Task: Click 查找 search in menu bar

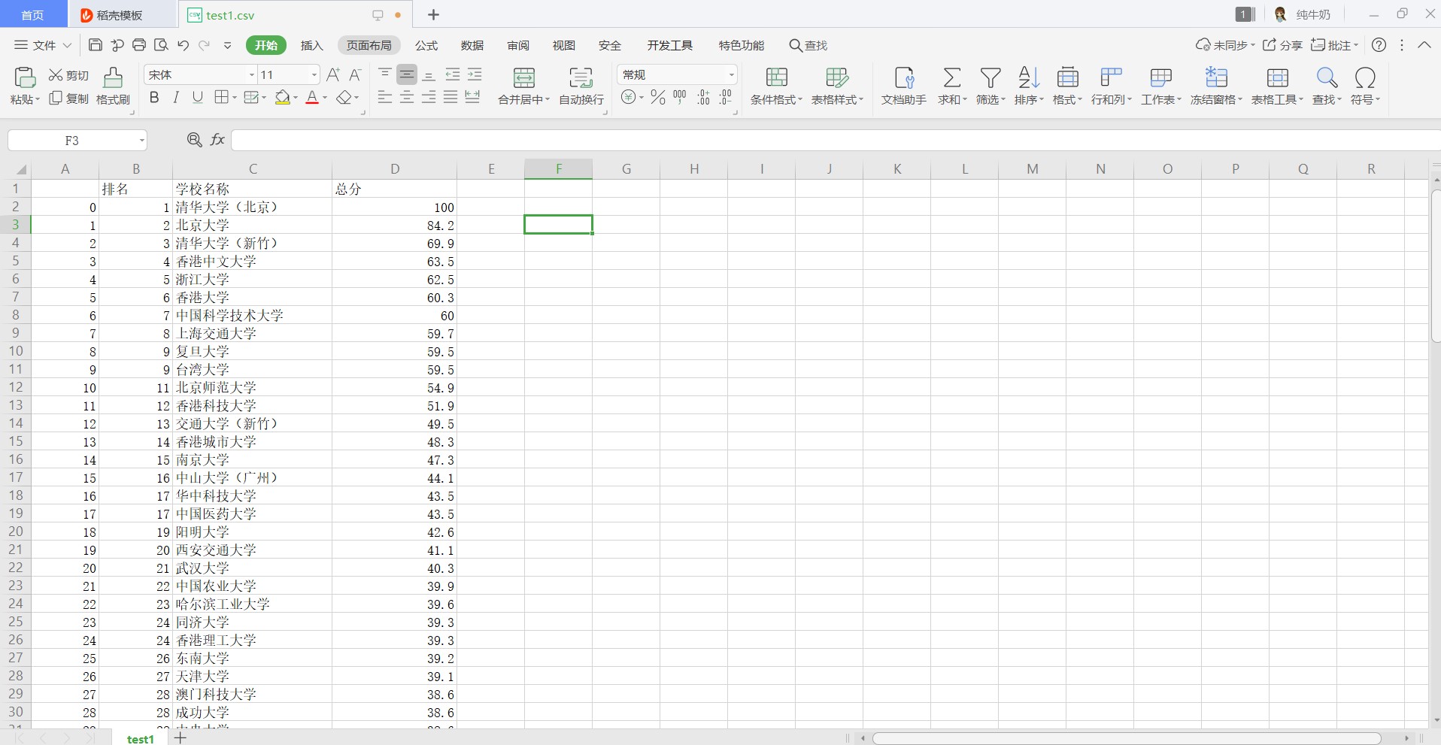Action: [808, 45]
